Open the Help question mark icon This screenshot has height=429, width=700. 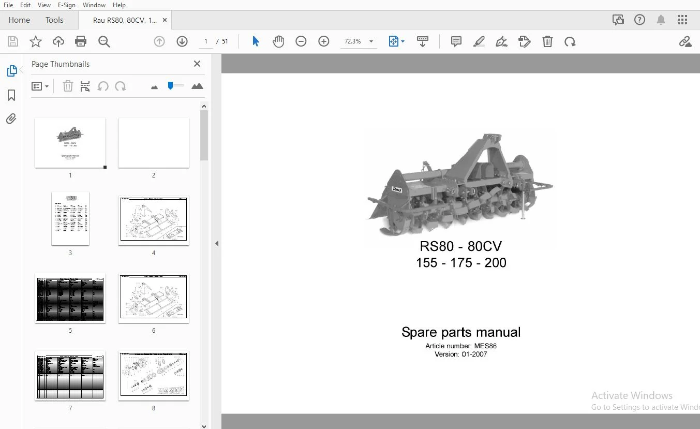pyautogui.click(x=639, y=20)
